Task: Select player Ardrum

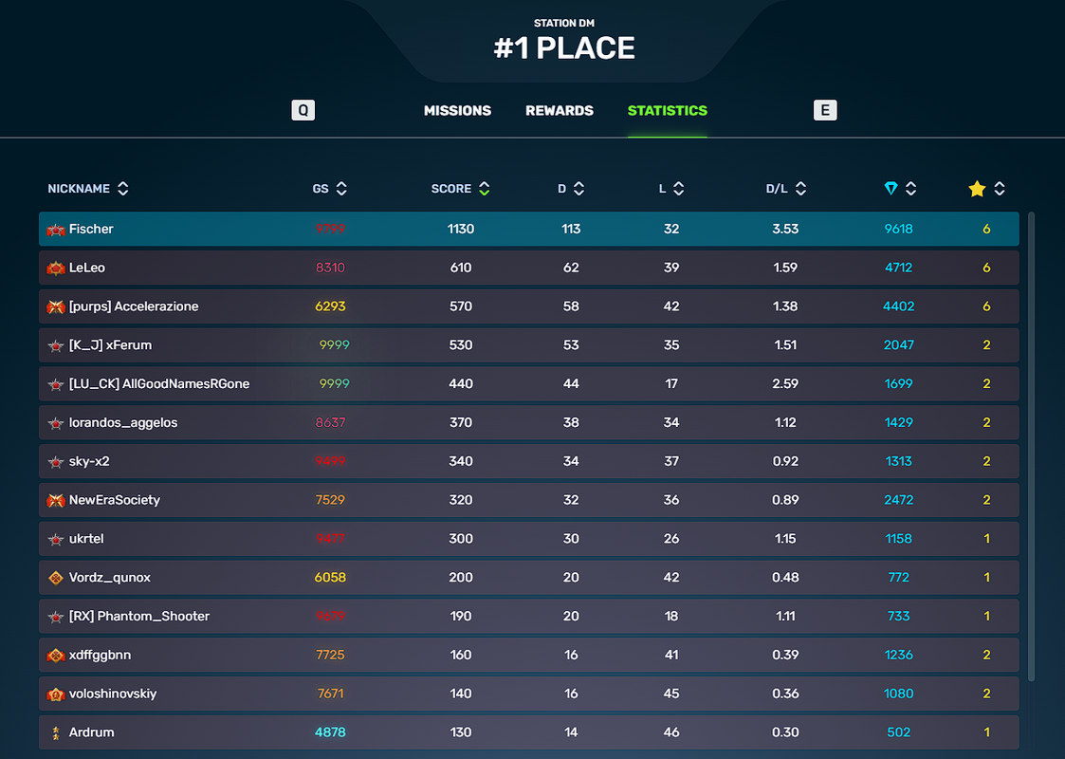Action: [91, 732]
